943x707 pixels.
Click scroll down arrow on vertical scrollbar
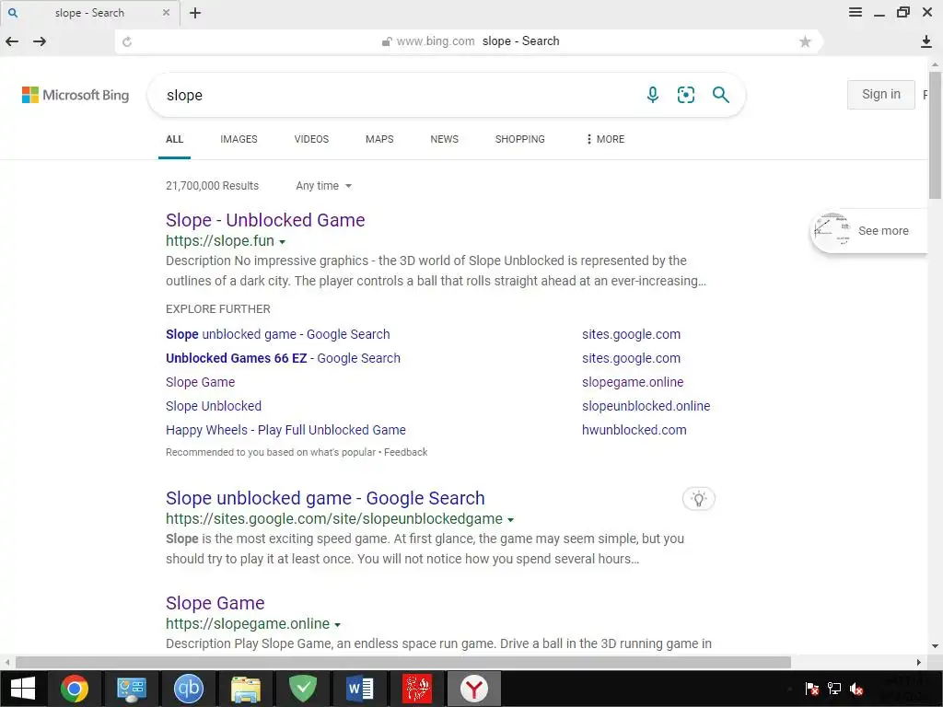(x=935, y=646)
